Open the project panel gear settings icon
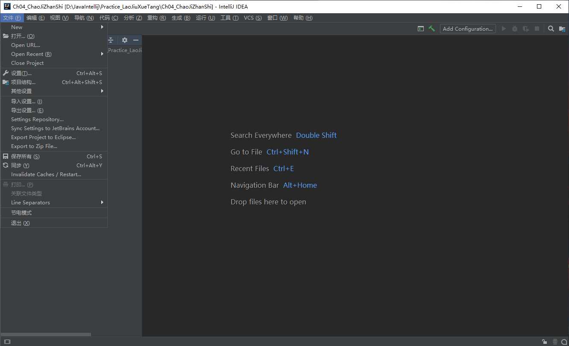 coord(124,40)
